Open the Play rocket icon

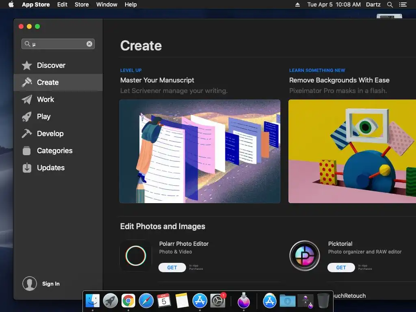[x=27, y=117]
